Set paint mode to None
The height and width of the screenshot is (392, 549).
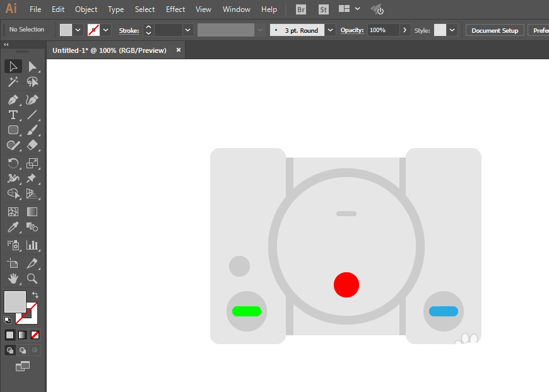tap(35, 335)
